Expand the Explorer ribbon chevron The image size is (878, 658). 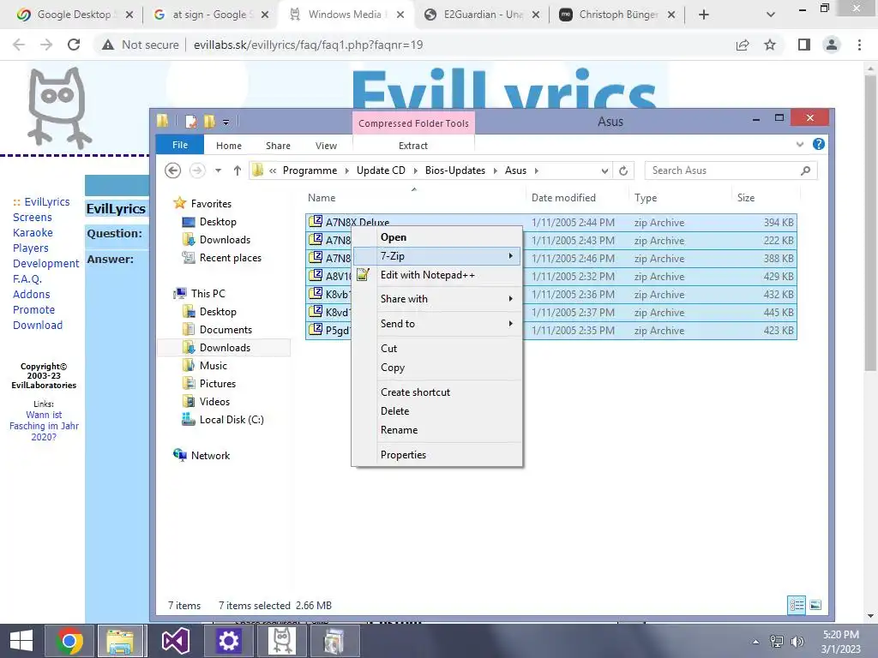(x=800, y=144)
